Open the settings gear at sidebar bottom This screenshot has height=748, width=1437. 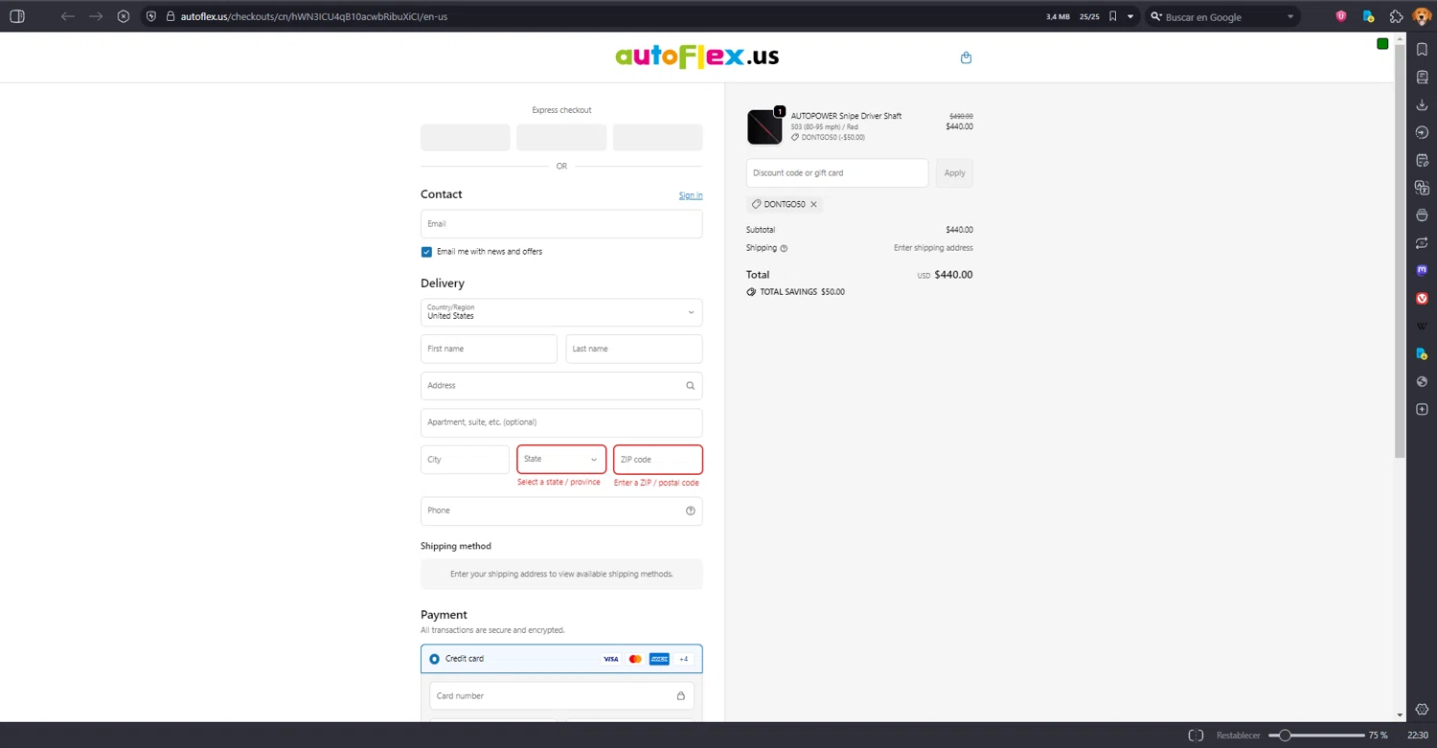(1422, 710)
